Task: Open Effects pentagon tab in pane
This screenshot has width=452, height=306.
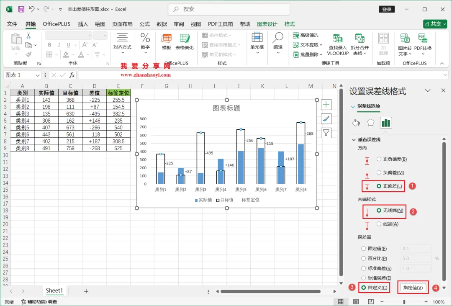Action: [371, 123]
